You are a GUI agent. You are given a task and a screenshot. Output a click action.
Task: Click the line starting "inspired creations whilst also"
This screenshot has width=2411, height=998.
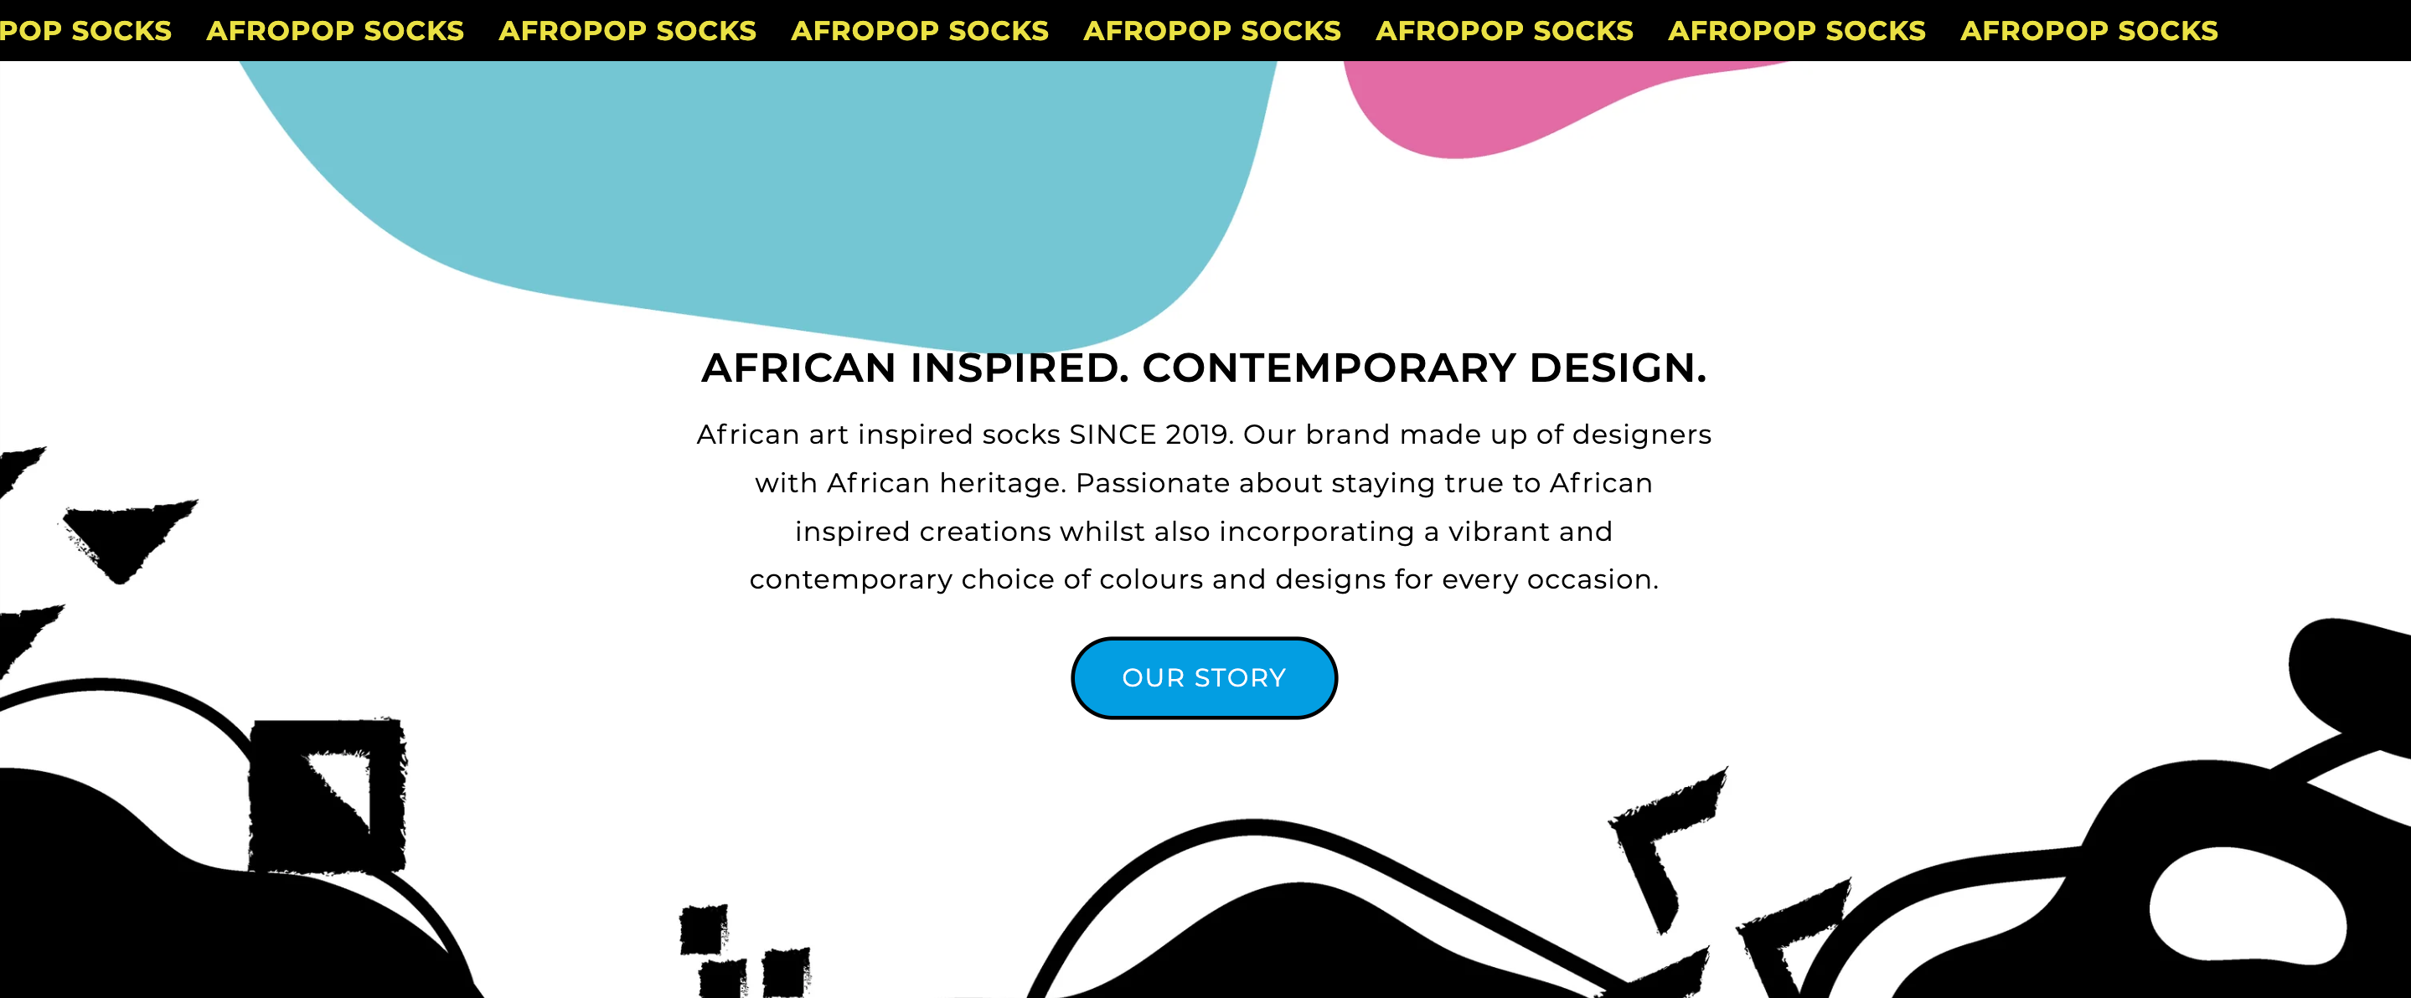click(x=1204, y=532)
